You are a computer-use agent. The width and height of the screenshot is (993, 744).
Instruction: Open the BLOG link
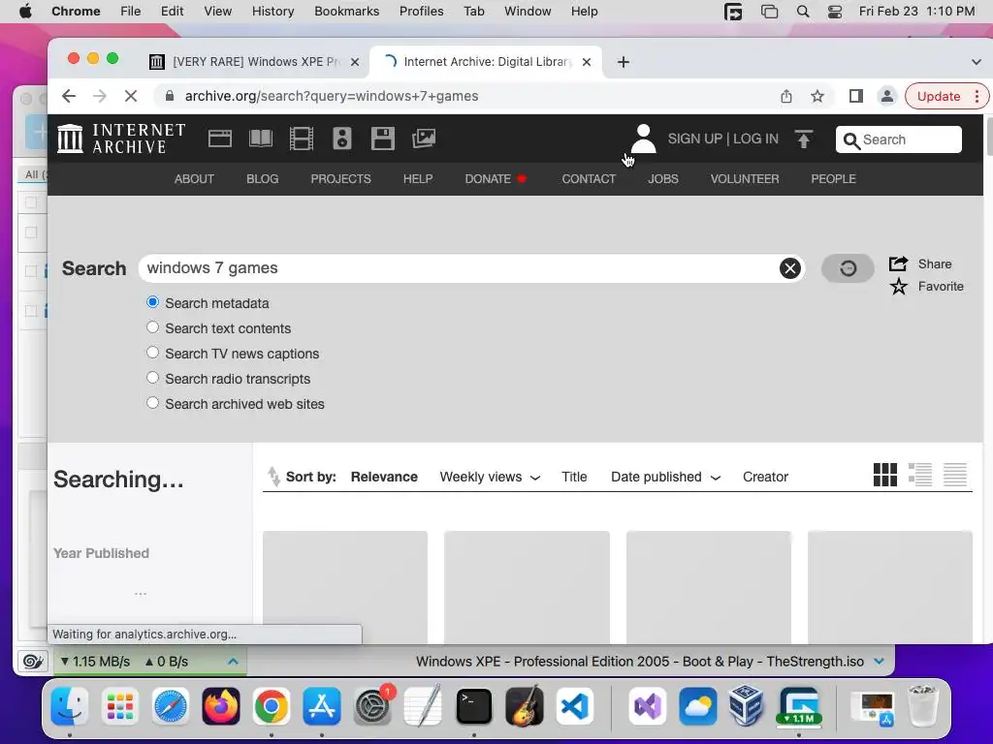pyautogui.click(x=262, y=179)
